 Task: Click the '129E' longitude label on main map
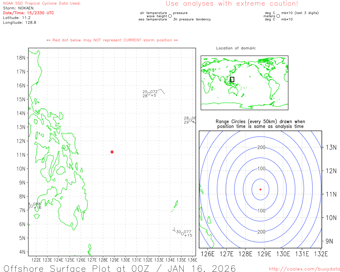coord(114,260)
